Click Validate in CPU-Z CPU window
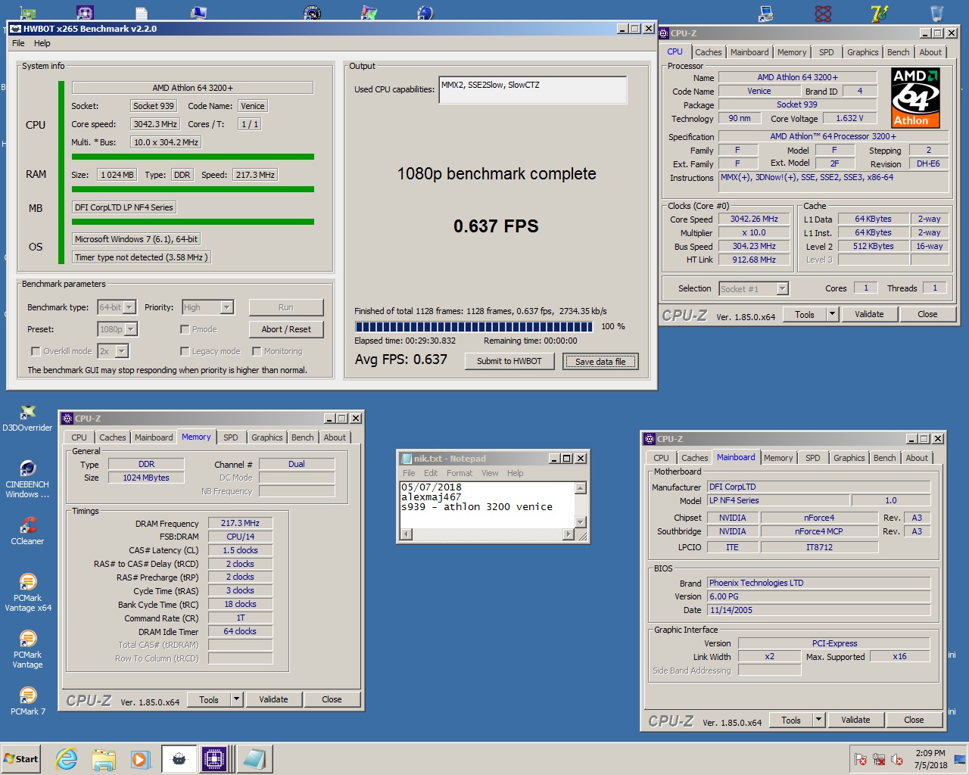This screenshot has height=775, width=969. click(x=869, y=314)
